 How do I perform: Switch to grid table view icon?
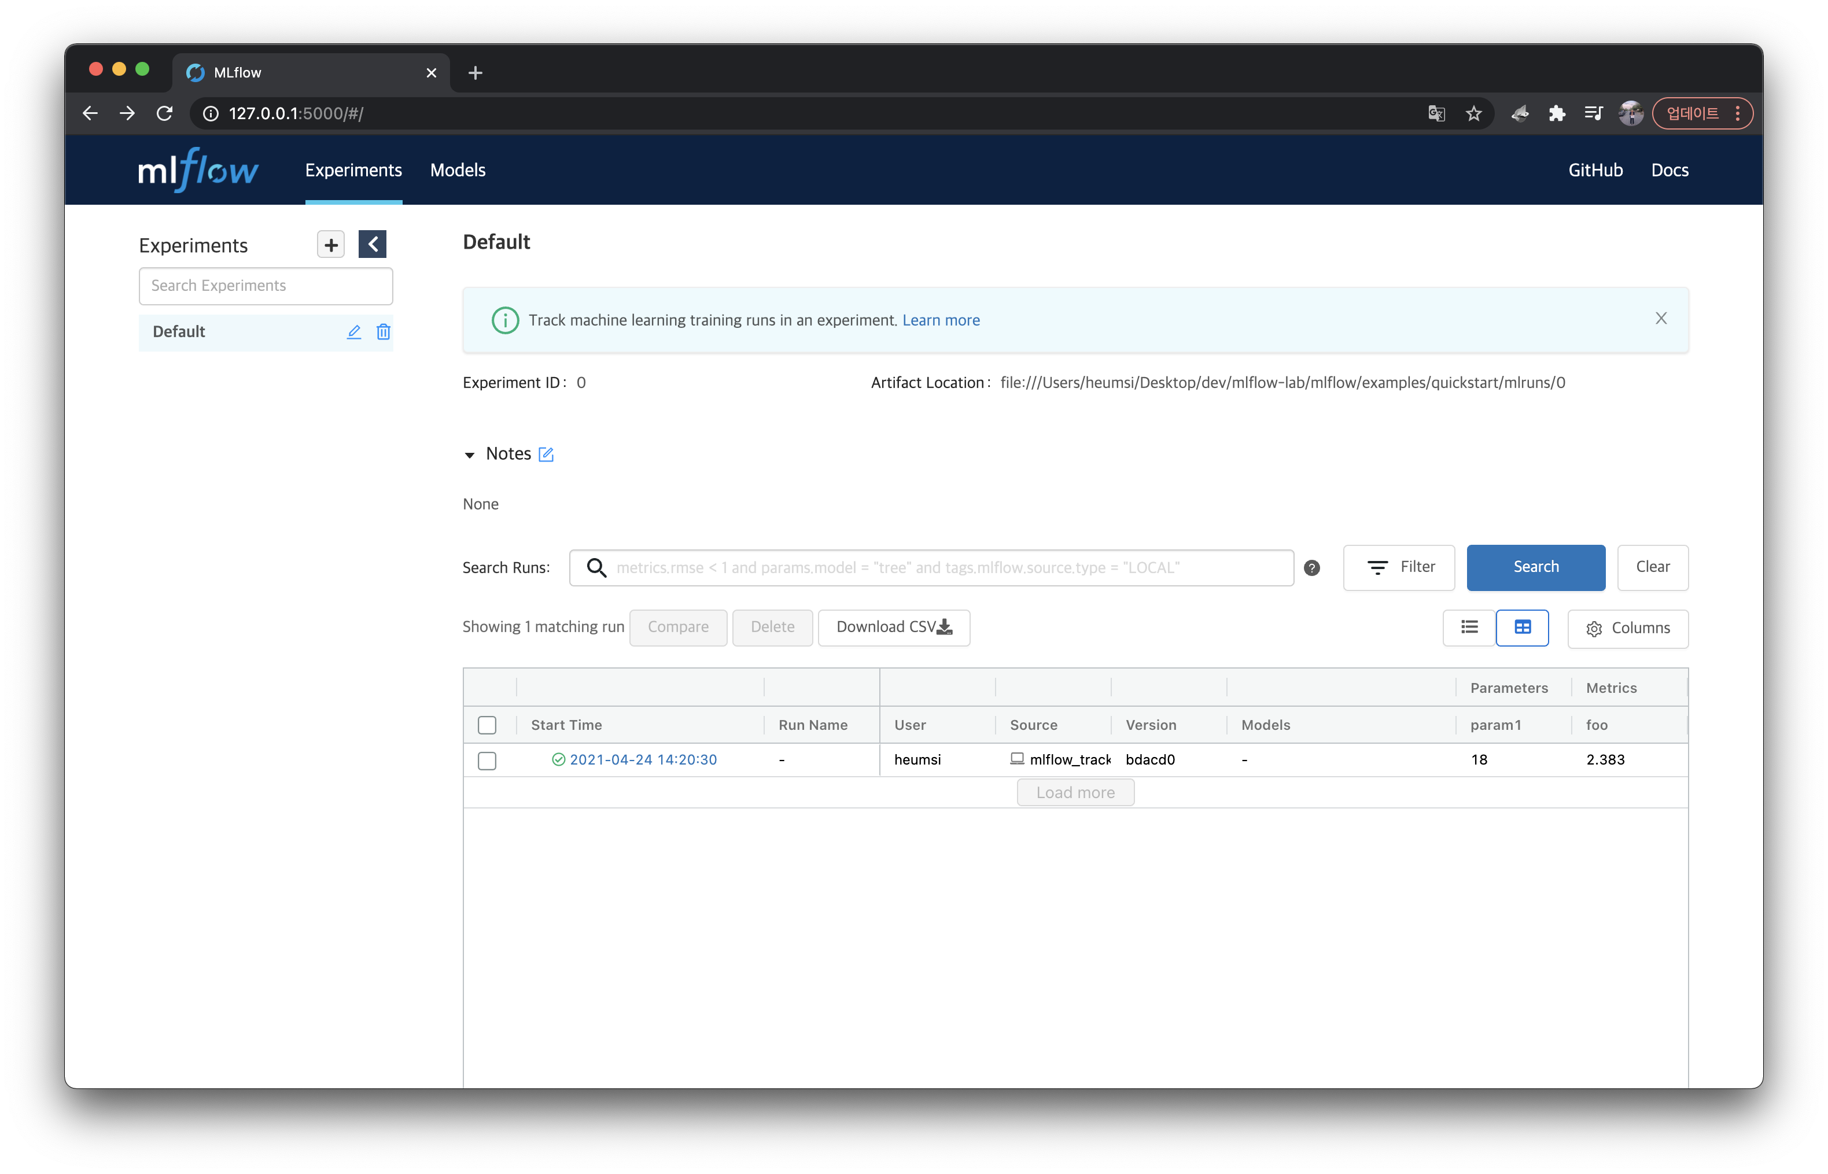click(1521, 627)
